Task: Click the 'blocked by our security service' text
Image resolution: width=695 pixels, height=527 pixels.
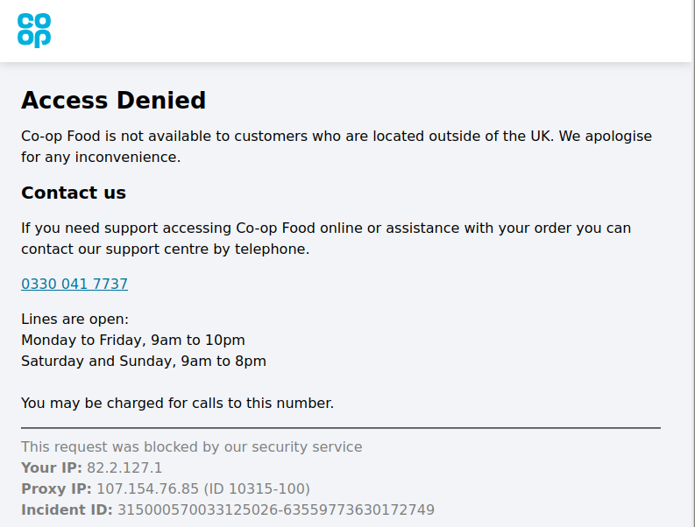Action: pos(191,447)
